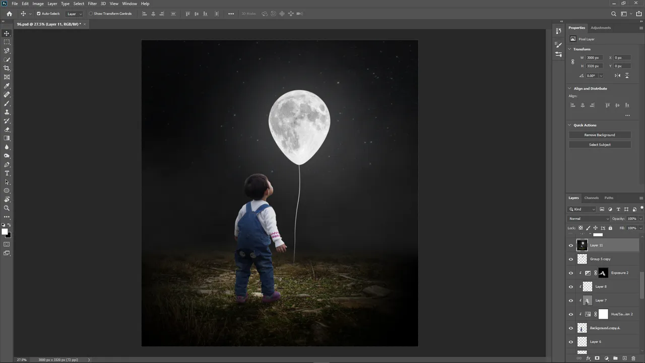The width and height of the screenshot is (645, 363).
Task: Open the Auto-Select Layer dropdown
Action: pyautogui.click(x=75, y=14)
